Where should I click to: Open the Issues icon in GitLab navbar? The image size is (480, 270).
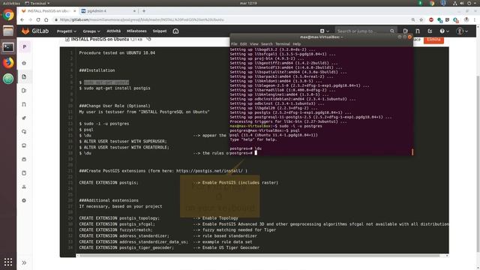406,31
